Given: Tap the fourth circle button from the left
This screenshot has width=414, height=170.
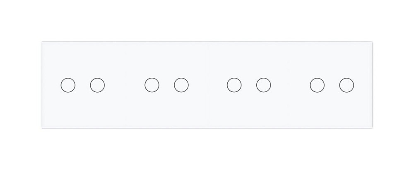Looking at the screenshot, I should (181, 85).
